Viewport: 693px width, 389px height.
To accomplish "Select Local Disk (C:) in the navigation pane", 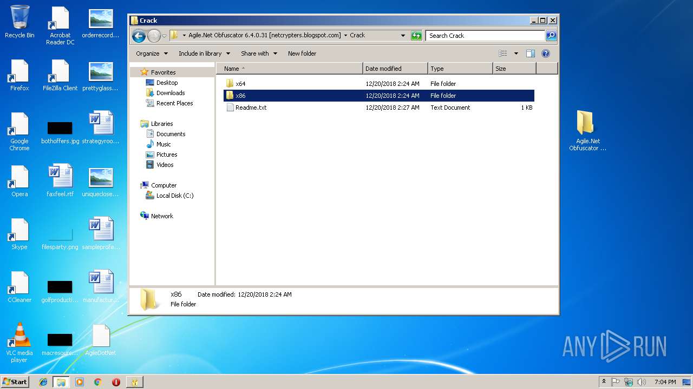I will [x=175, y=196].
